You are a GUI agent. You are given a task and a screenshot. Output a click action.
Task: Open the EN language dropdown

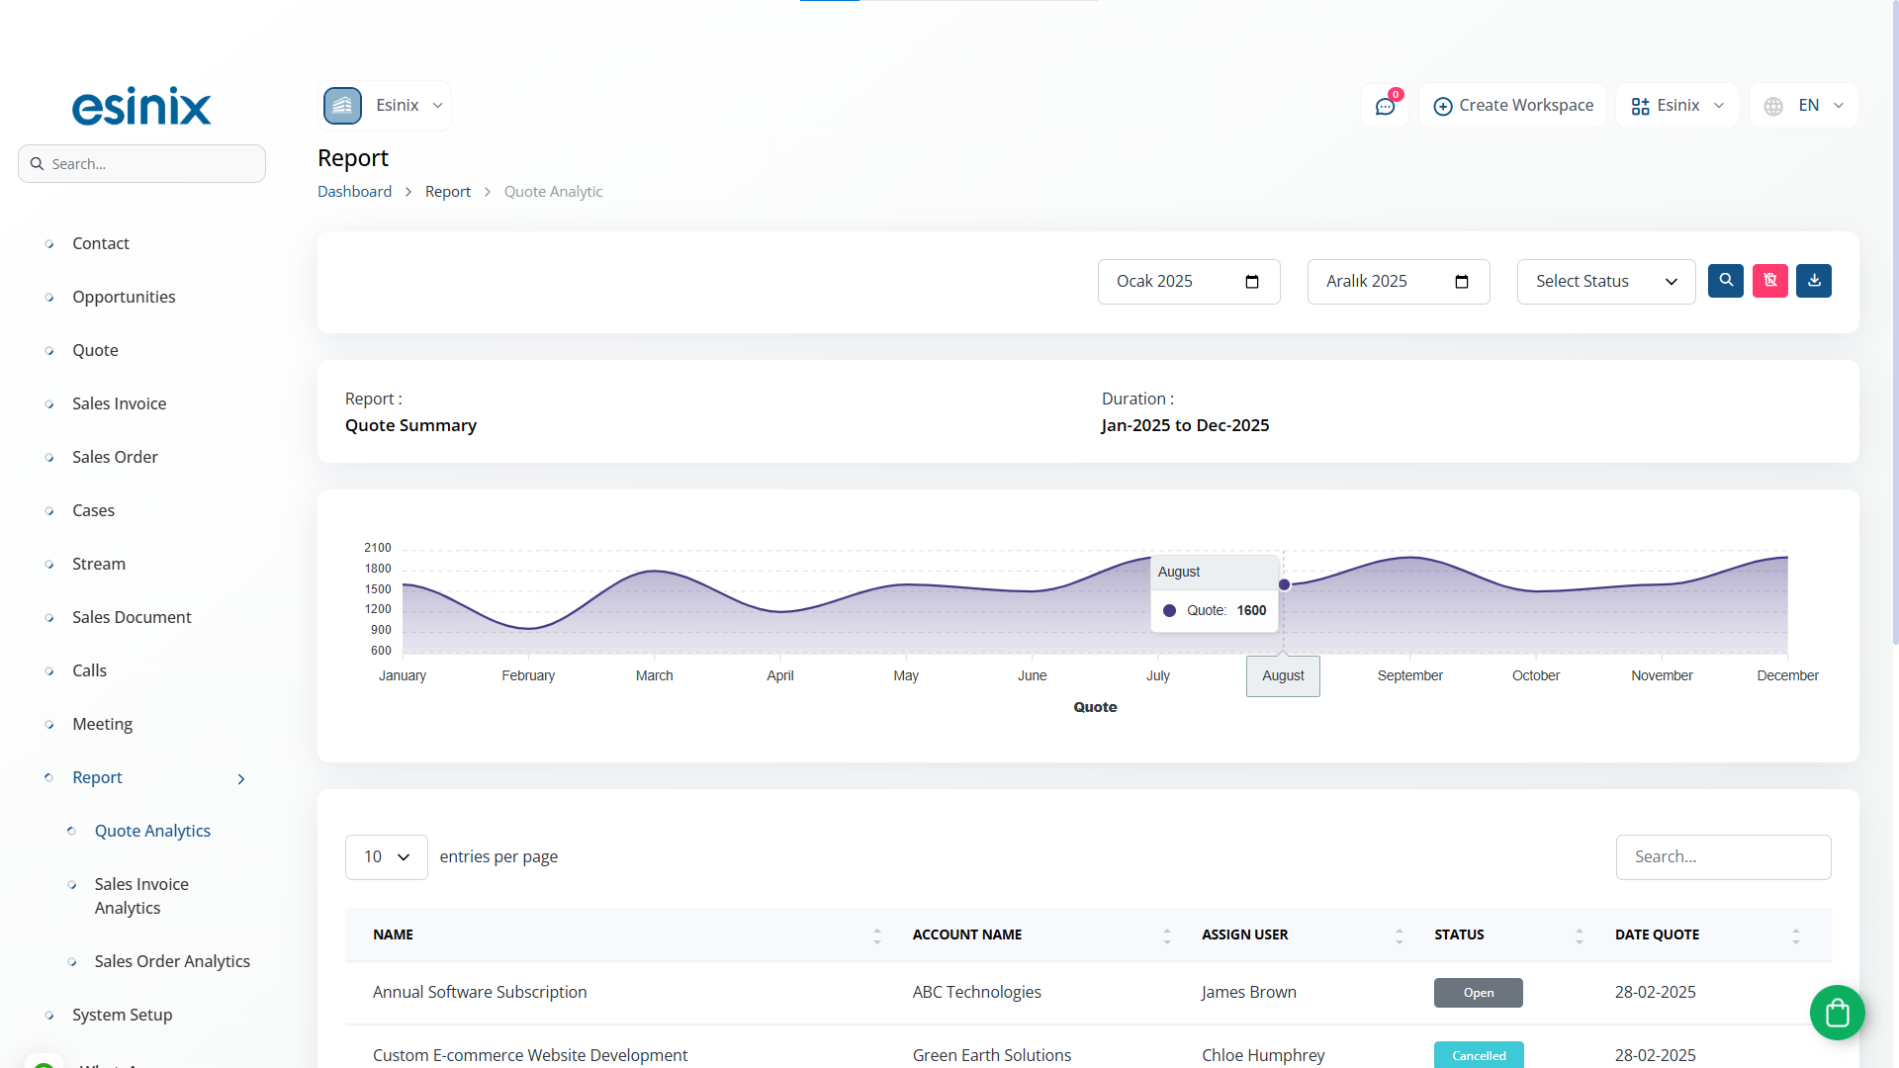(1804, 106)
